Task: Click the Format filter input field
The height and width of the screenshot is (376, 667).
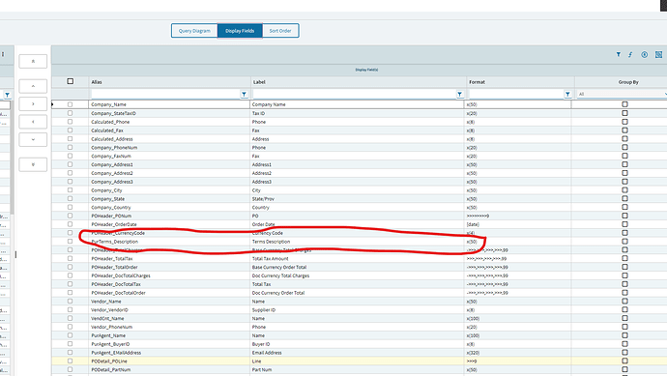Action: coord(516,94)
